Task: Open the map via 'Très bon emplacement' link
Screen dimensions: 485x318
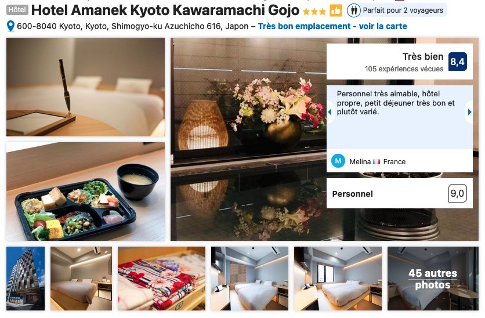Action: click(332, 26)
